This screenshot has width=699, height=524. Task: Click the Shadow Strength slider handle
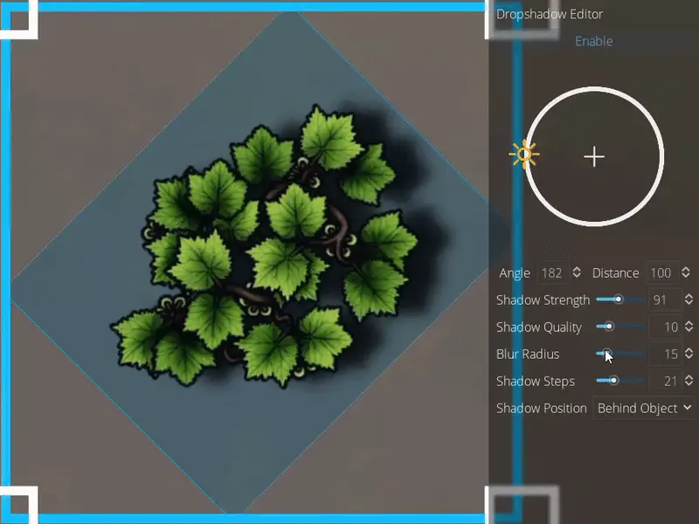(x=619, y=300)
